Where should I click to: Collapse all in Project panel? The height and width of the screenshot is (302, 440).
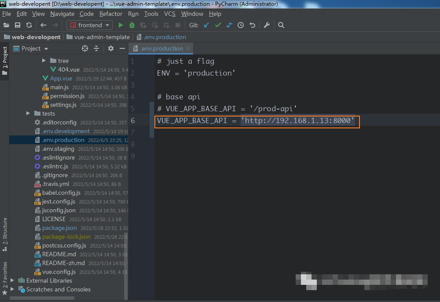pyautogui.click(x=96, y=48)
